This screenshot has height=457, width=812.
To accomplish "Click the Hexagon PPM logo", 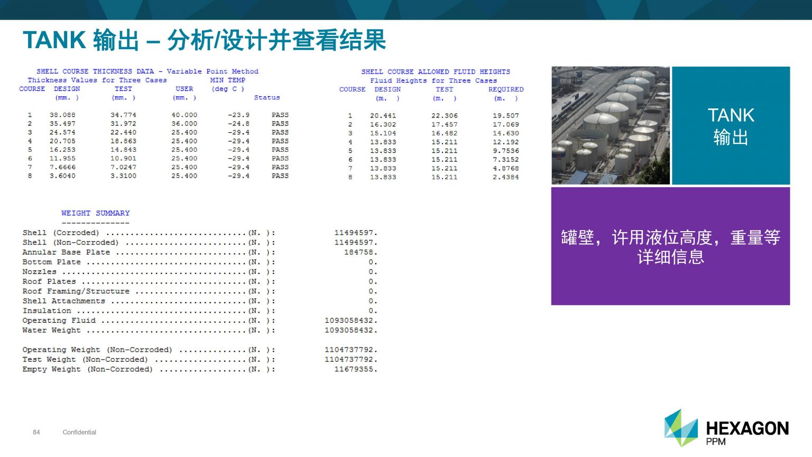I will [726, 428].
